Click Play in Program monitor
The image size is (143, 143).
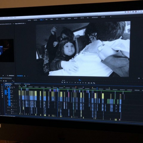click(80, 83)
